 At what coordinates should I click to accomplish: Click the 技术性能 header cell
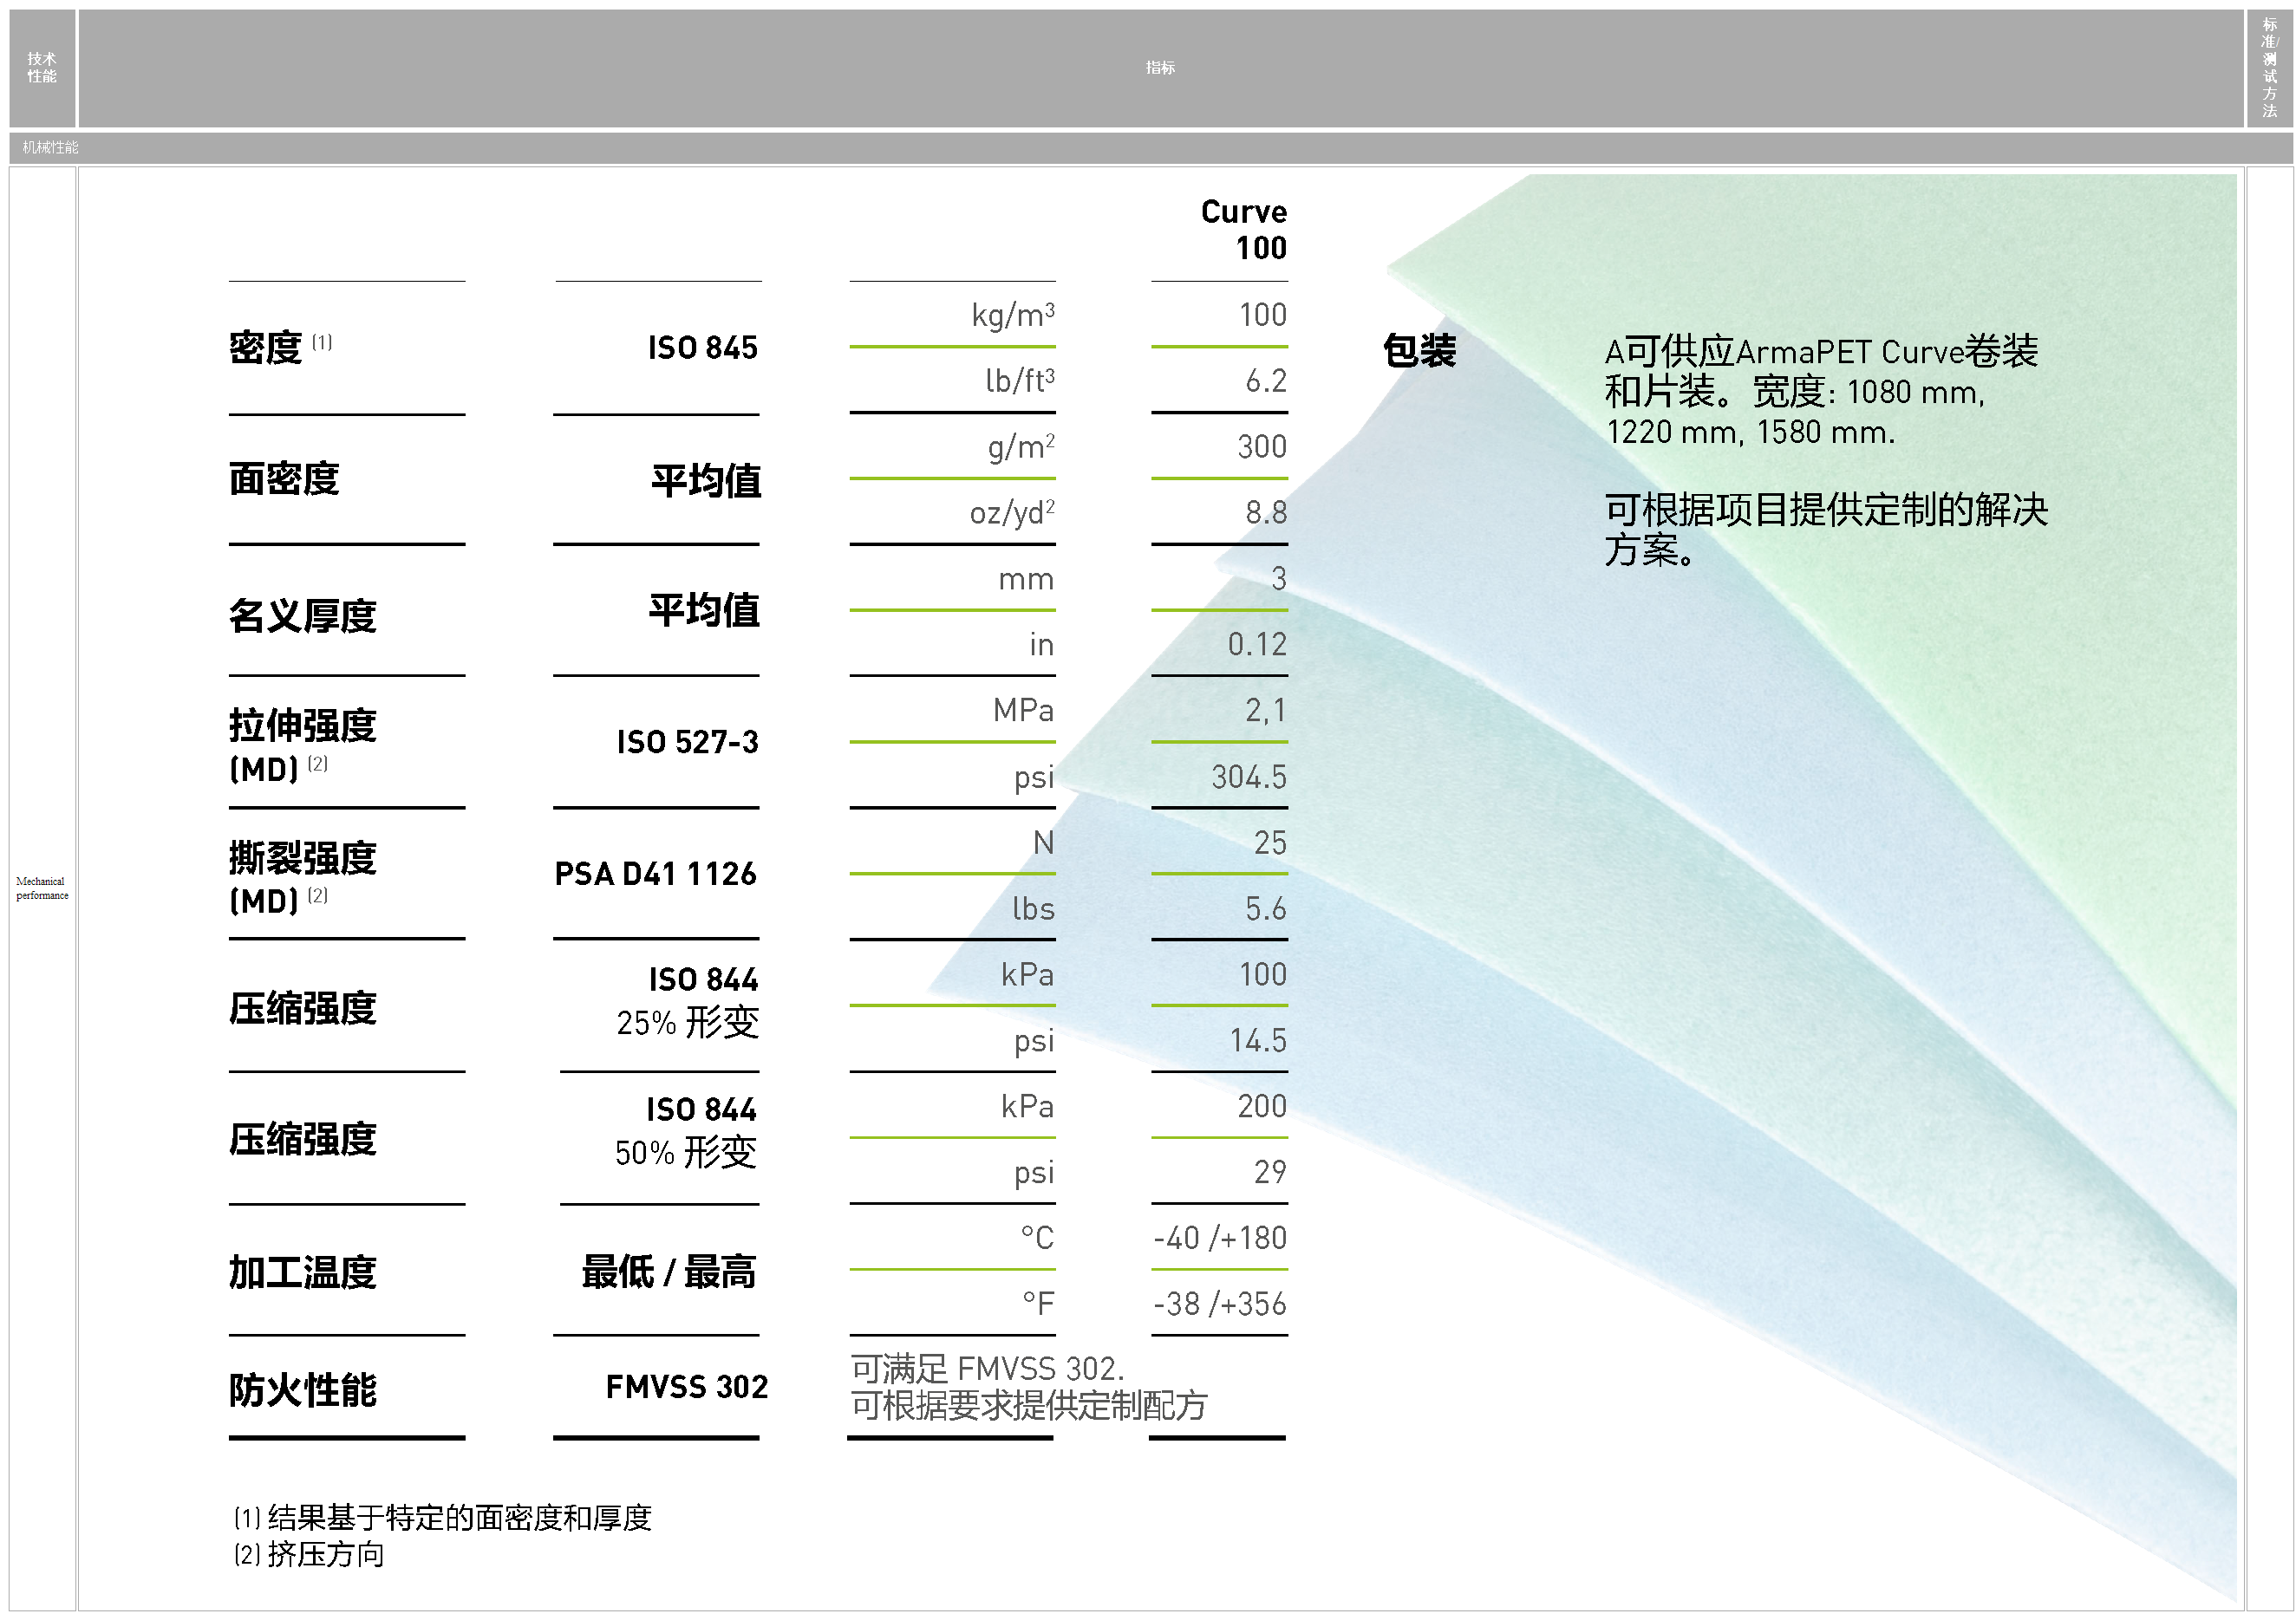[42, 68]
